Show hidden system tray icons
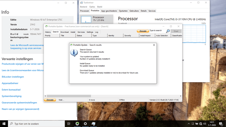The height and width of the screenshot is (127, 226). (x=189, y=124)
